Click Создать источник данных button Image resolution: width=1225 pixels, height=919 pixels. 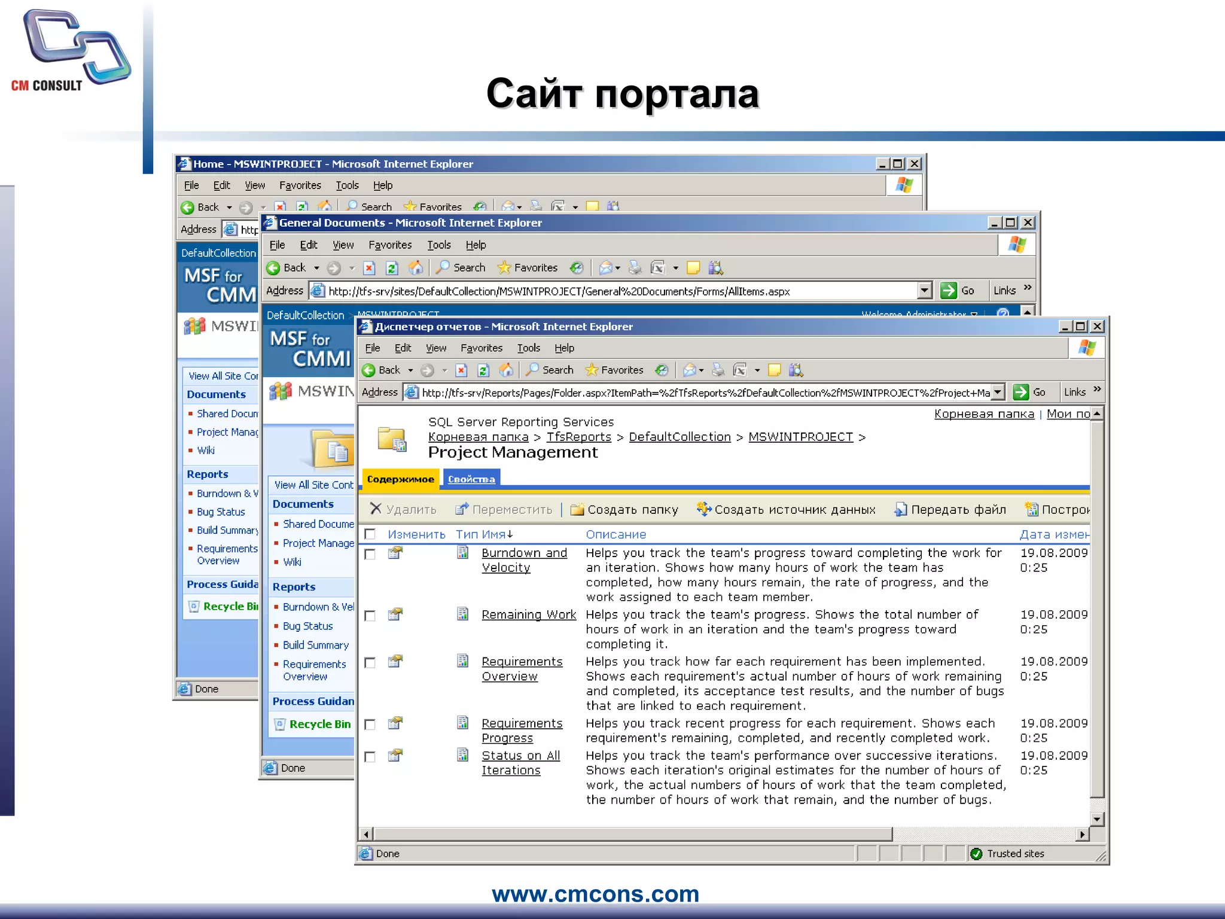pyautogui.click(x=787, y=509)
